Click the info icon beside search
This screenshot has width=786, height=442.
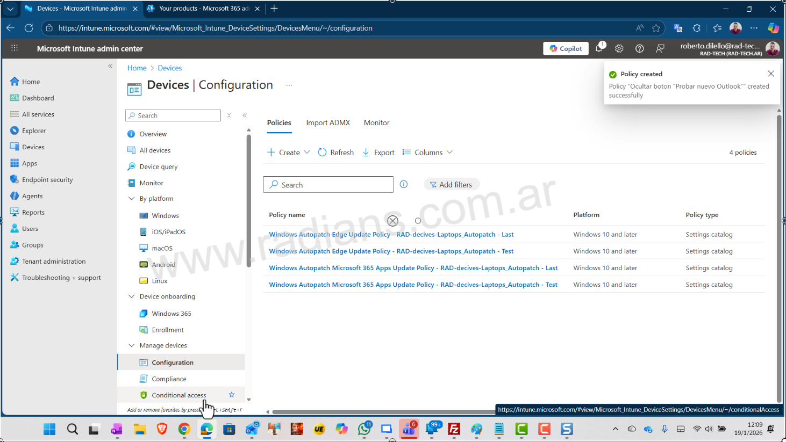pos(404,184)
